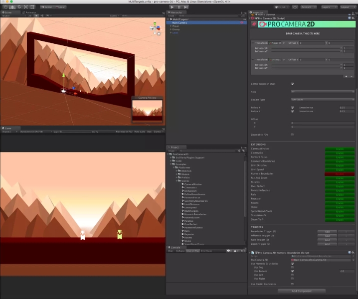
Task: Click the cloud services button in the toolbar
Action: point(295,7)
